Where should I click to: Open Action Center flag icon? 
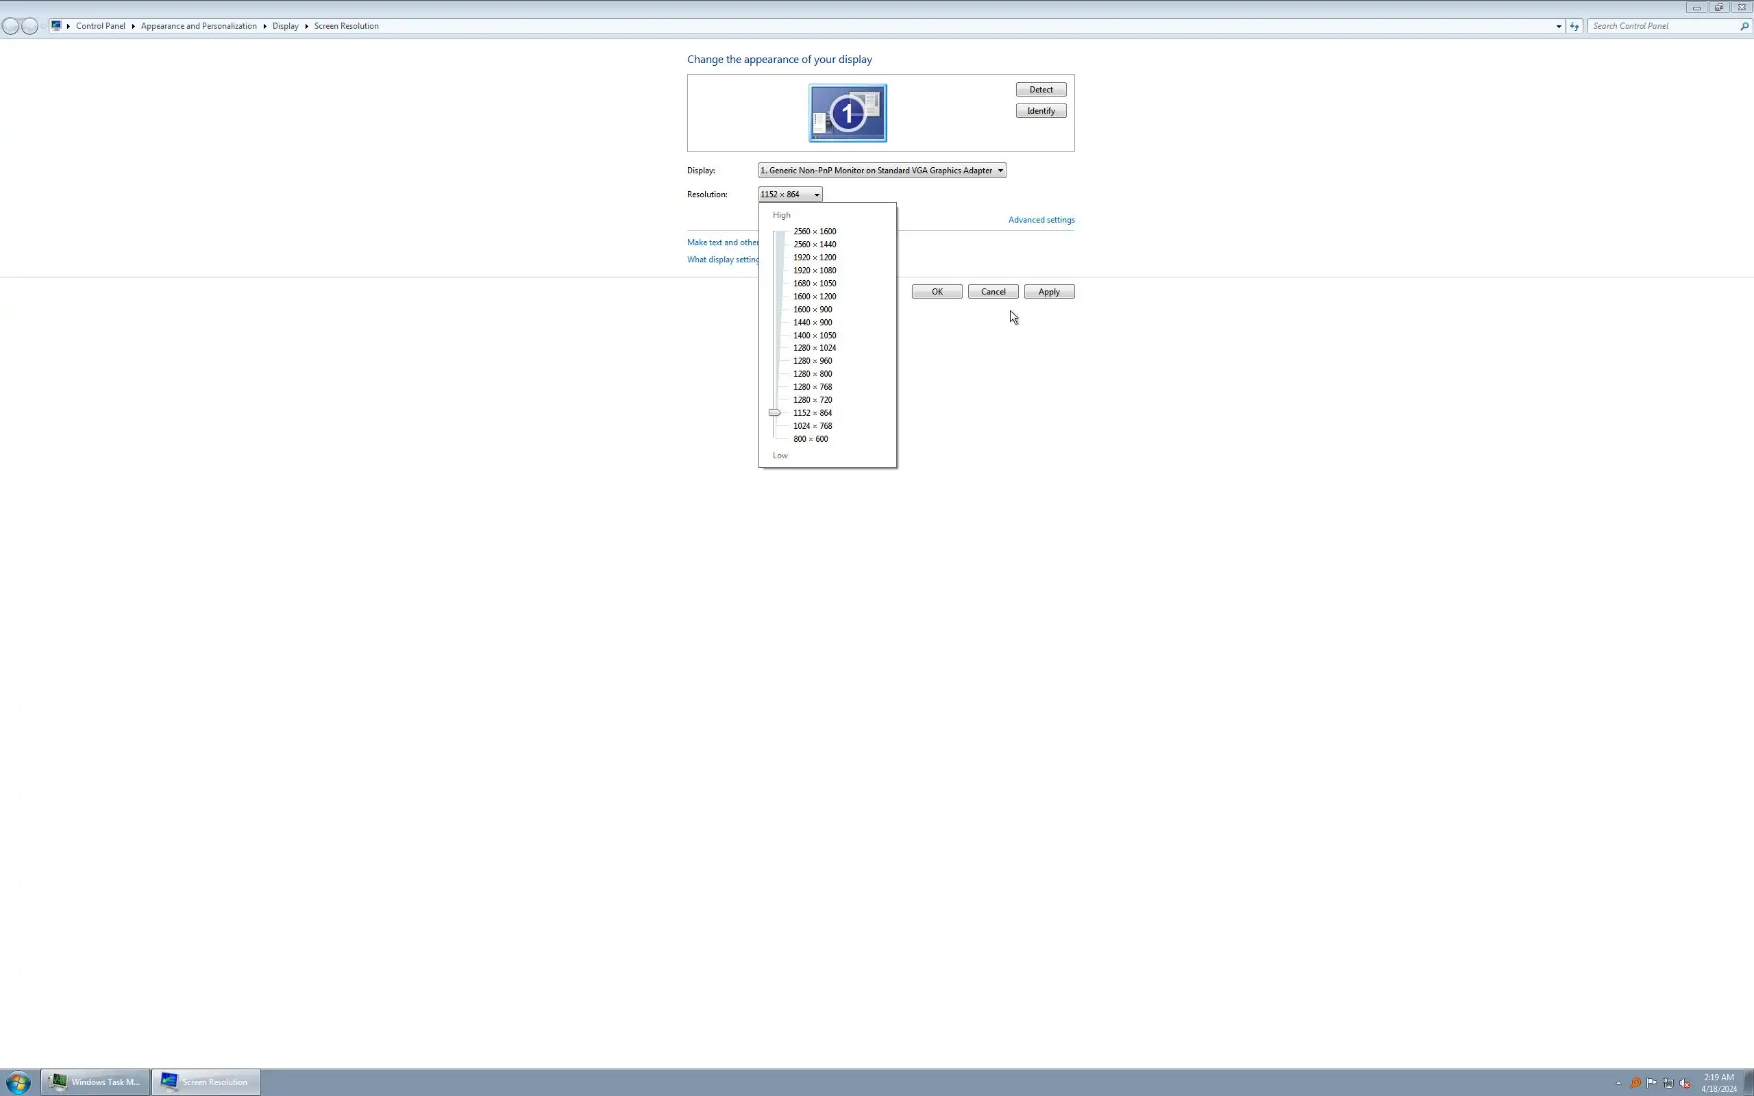tap(1652, 1083)
